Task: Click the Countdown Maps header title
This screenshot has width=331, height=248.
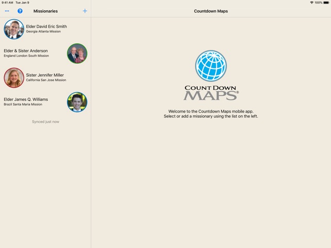Action: (x=211, y=11)
